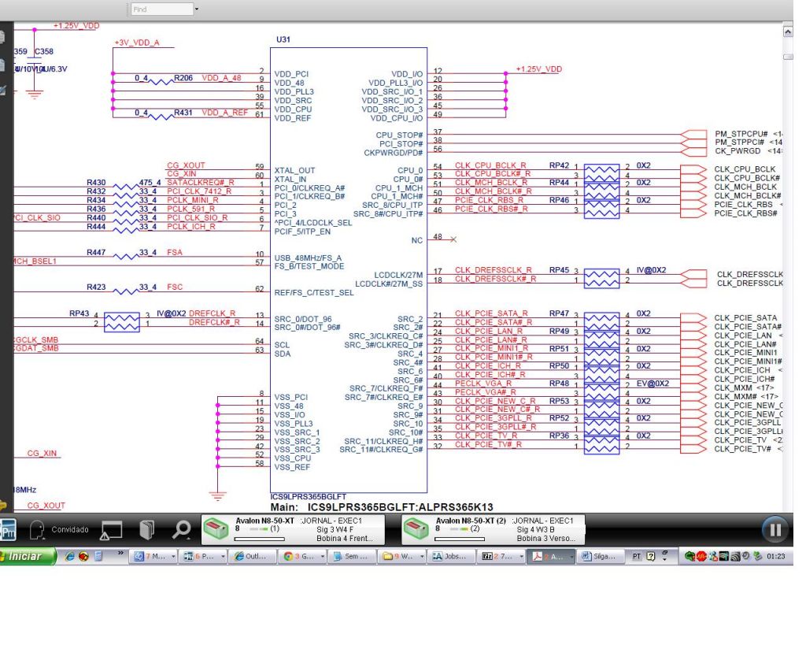806x645 pixels.
Task: Open the Find options dropdown arrow
Action: (196, 9)
